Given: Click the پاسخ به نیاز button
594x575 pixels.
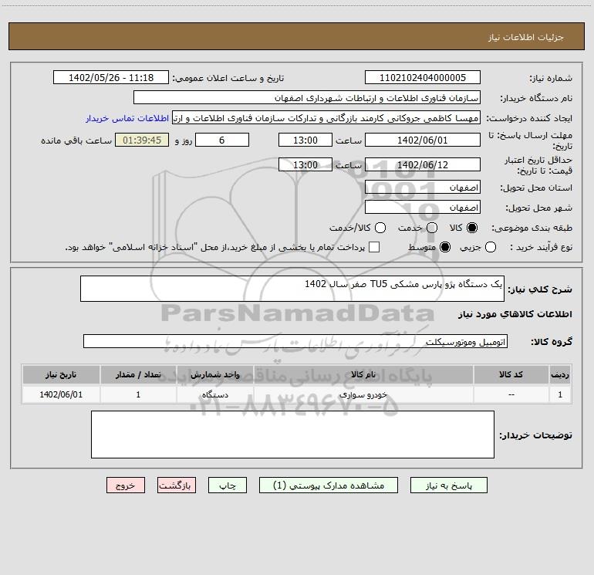Looking at the screenshot, I should [x=448, y=485].
